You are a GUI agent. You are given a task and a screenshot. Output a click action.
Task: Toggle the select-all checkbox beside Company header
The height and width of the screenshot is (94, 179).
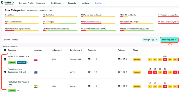(x=5, y=50)
